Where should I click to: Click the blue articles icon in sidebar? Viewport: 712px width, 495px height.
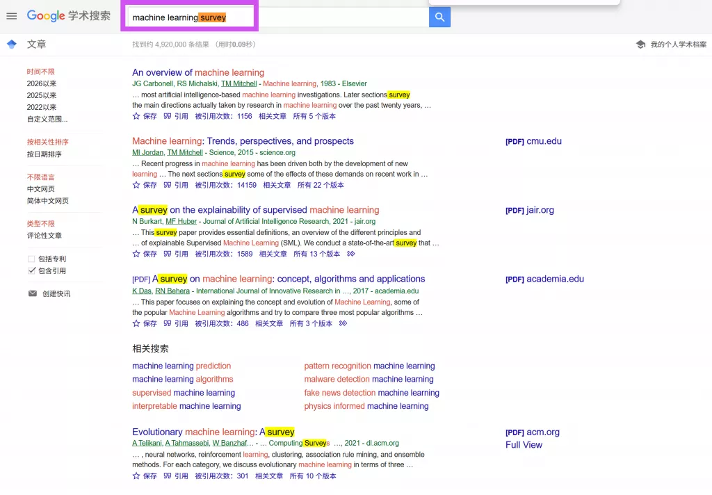tap(11, 44)
